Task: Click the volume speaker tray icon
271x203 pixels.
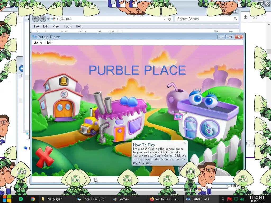Action: coord(242,199)
